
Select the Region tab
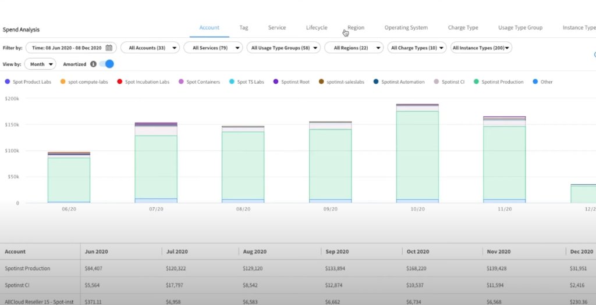point(356,27)
